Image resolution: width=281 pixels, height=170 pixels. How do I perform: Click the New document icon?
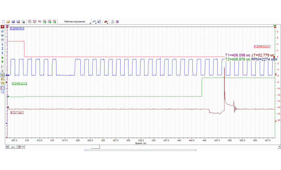tap(3, 22)
